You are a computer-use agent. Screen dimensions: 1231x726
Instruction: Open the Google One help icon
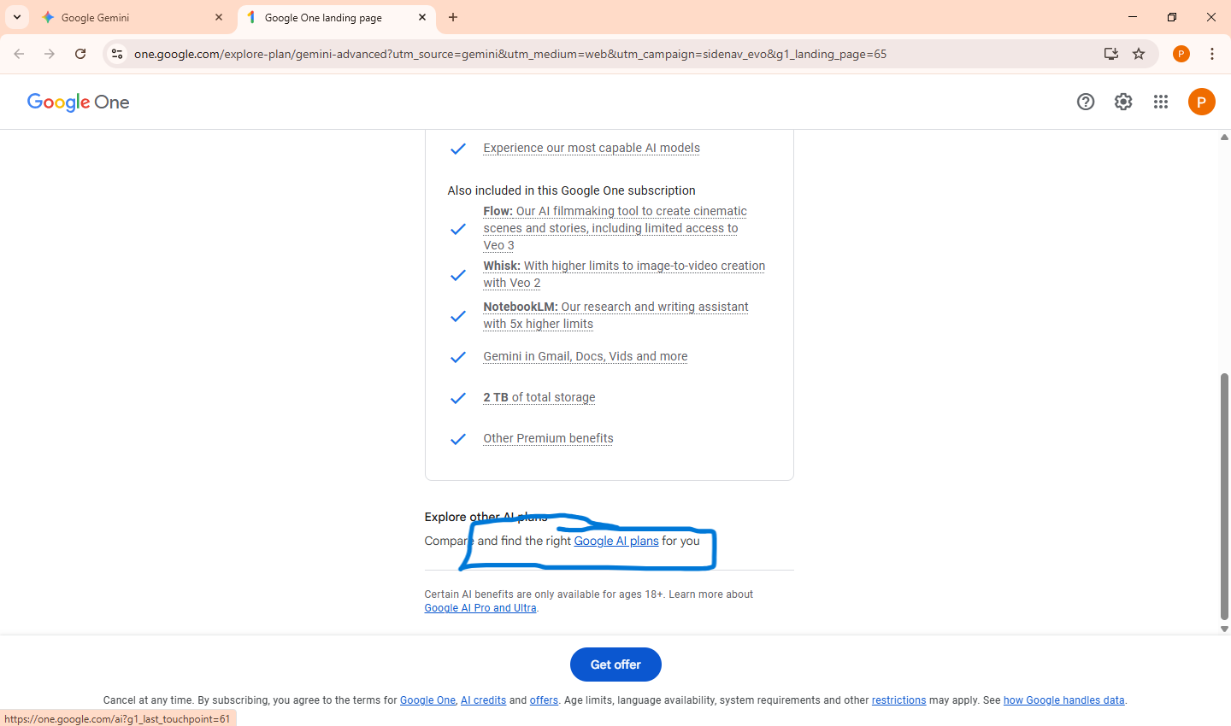(1086, 102)
